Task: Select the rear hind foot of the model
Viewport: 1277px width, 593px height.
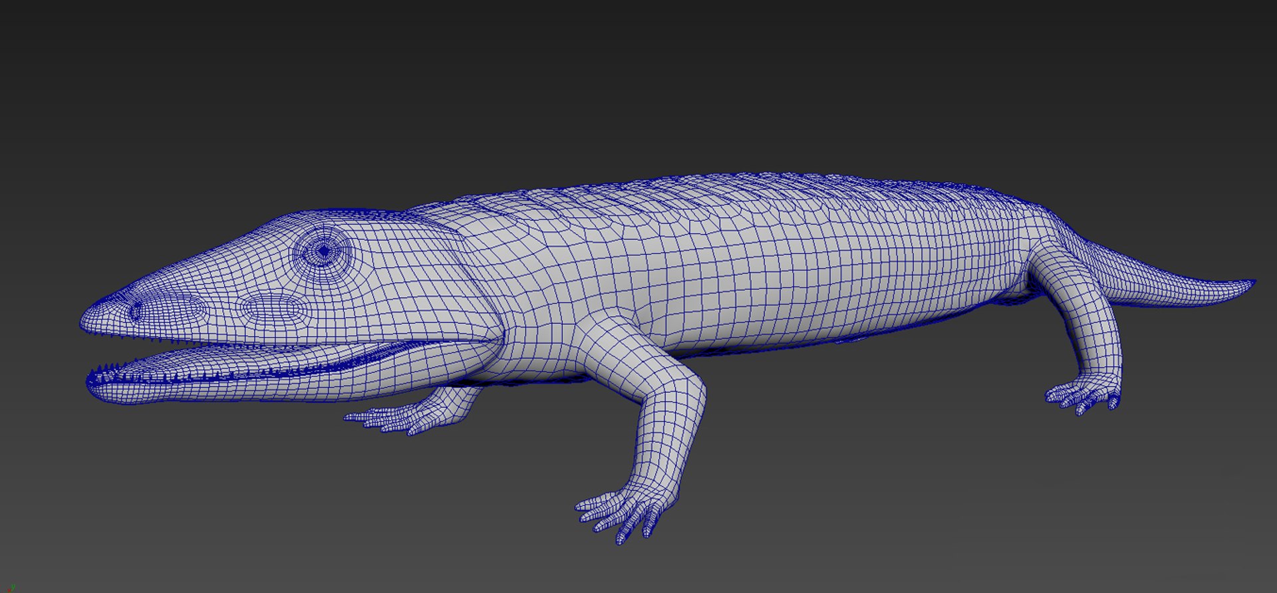Action: click(1083, 395)
